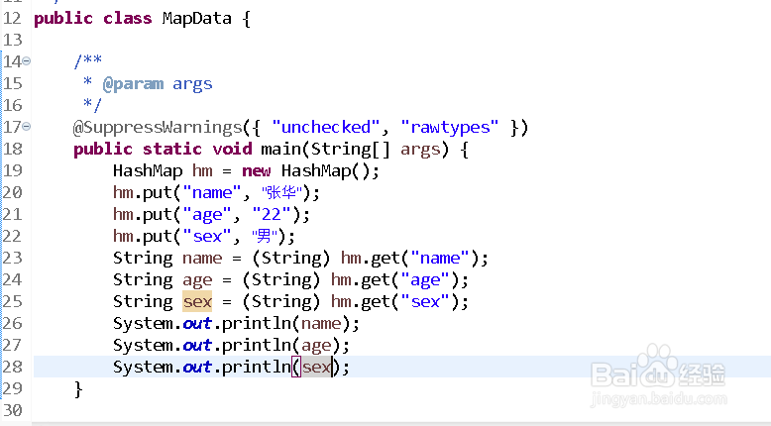This screenshot has height=426, width=771.
Task: Click line number 12 in the gutter
Action: [x=12, y=18]
